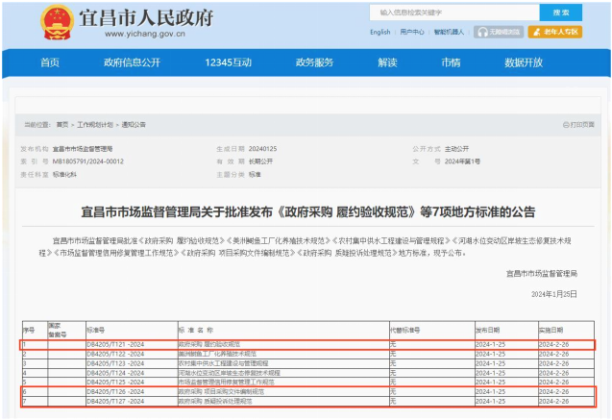Image resolution: width=612 pixels, height=420 pixels.
Task: Open the 政务服务 navigation item
Action: (x=314, y=62)
